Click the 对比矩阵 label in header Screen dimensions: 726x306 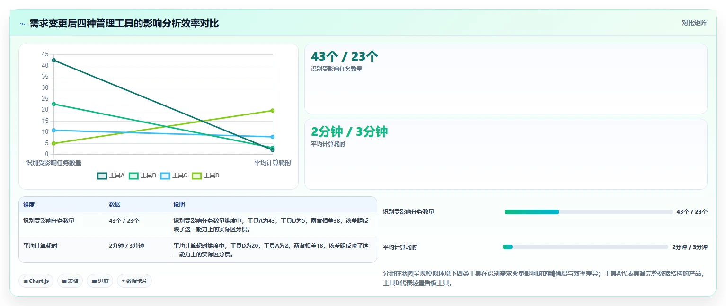point(694,23)
